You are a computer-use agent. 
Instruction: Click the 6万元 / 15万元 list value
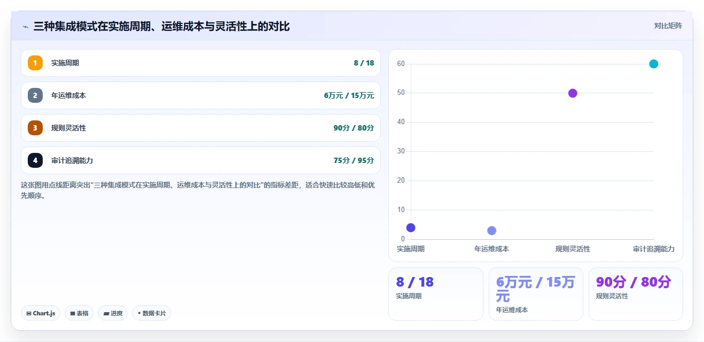[x=349, y=95]
